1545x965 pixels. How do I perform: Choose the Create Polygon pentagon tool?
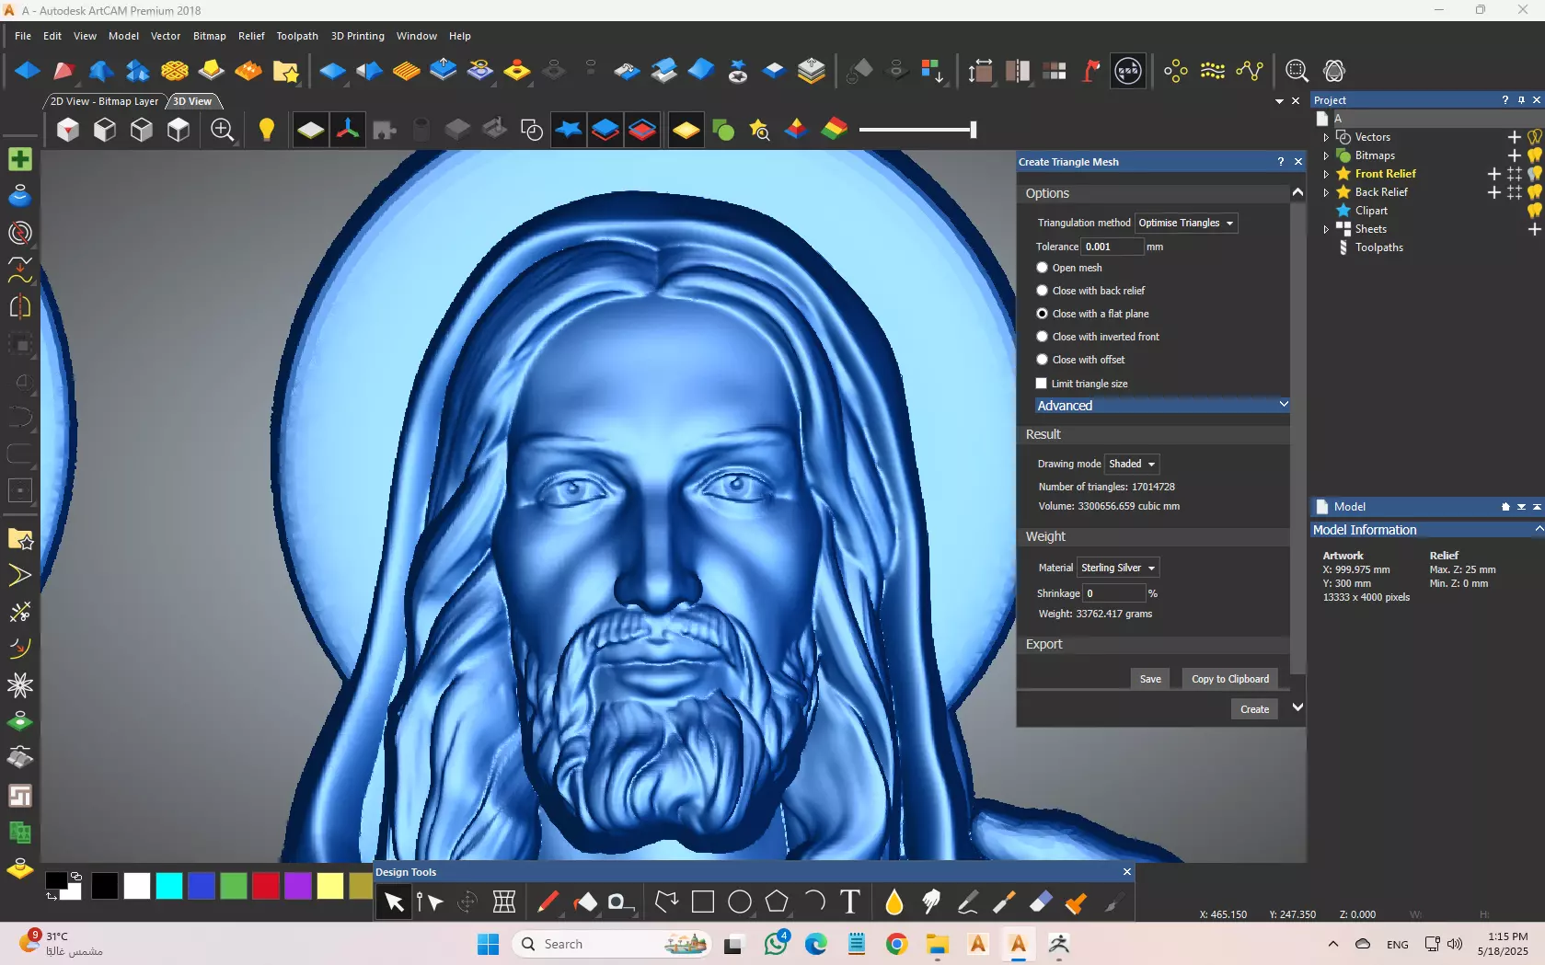coord(777,902)
